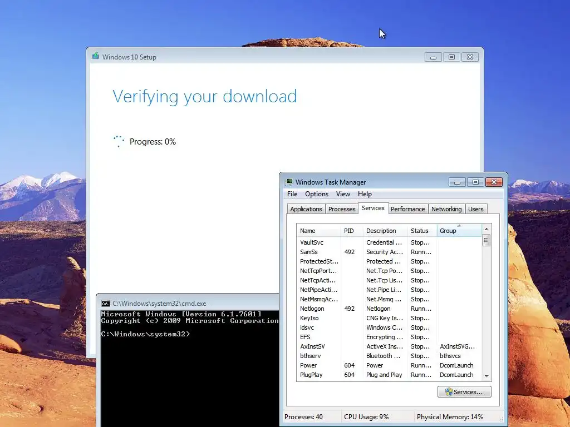Select the AxInstSV service row
Image resolution: width=570 pixels, height=427 pixels.
coord(389,346)
